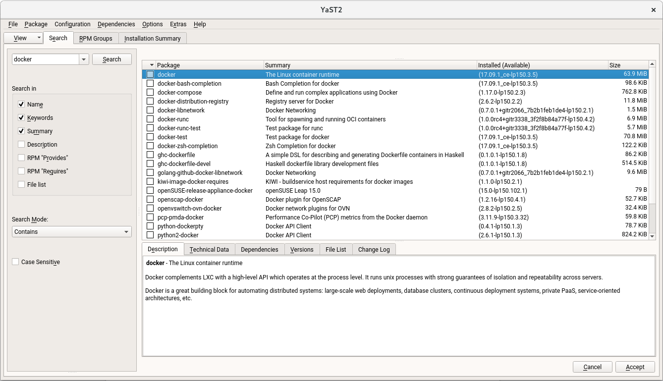Toggle status checkbox for ghc-dockerfile
The width and height of the screenshot is (663, 381).
click(150, 155)
